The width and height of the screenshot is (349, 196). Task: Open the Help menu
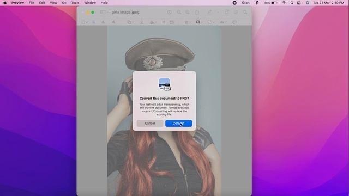104,3
